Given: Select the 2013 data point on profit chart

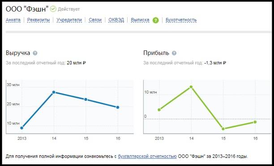Looking at the screenshot, I should (x=159, y=110).
